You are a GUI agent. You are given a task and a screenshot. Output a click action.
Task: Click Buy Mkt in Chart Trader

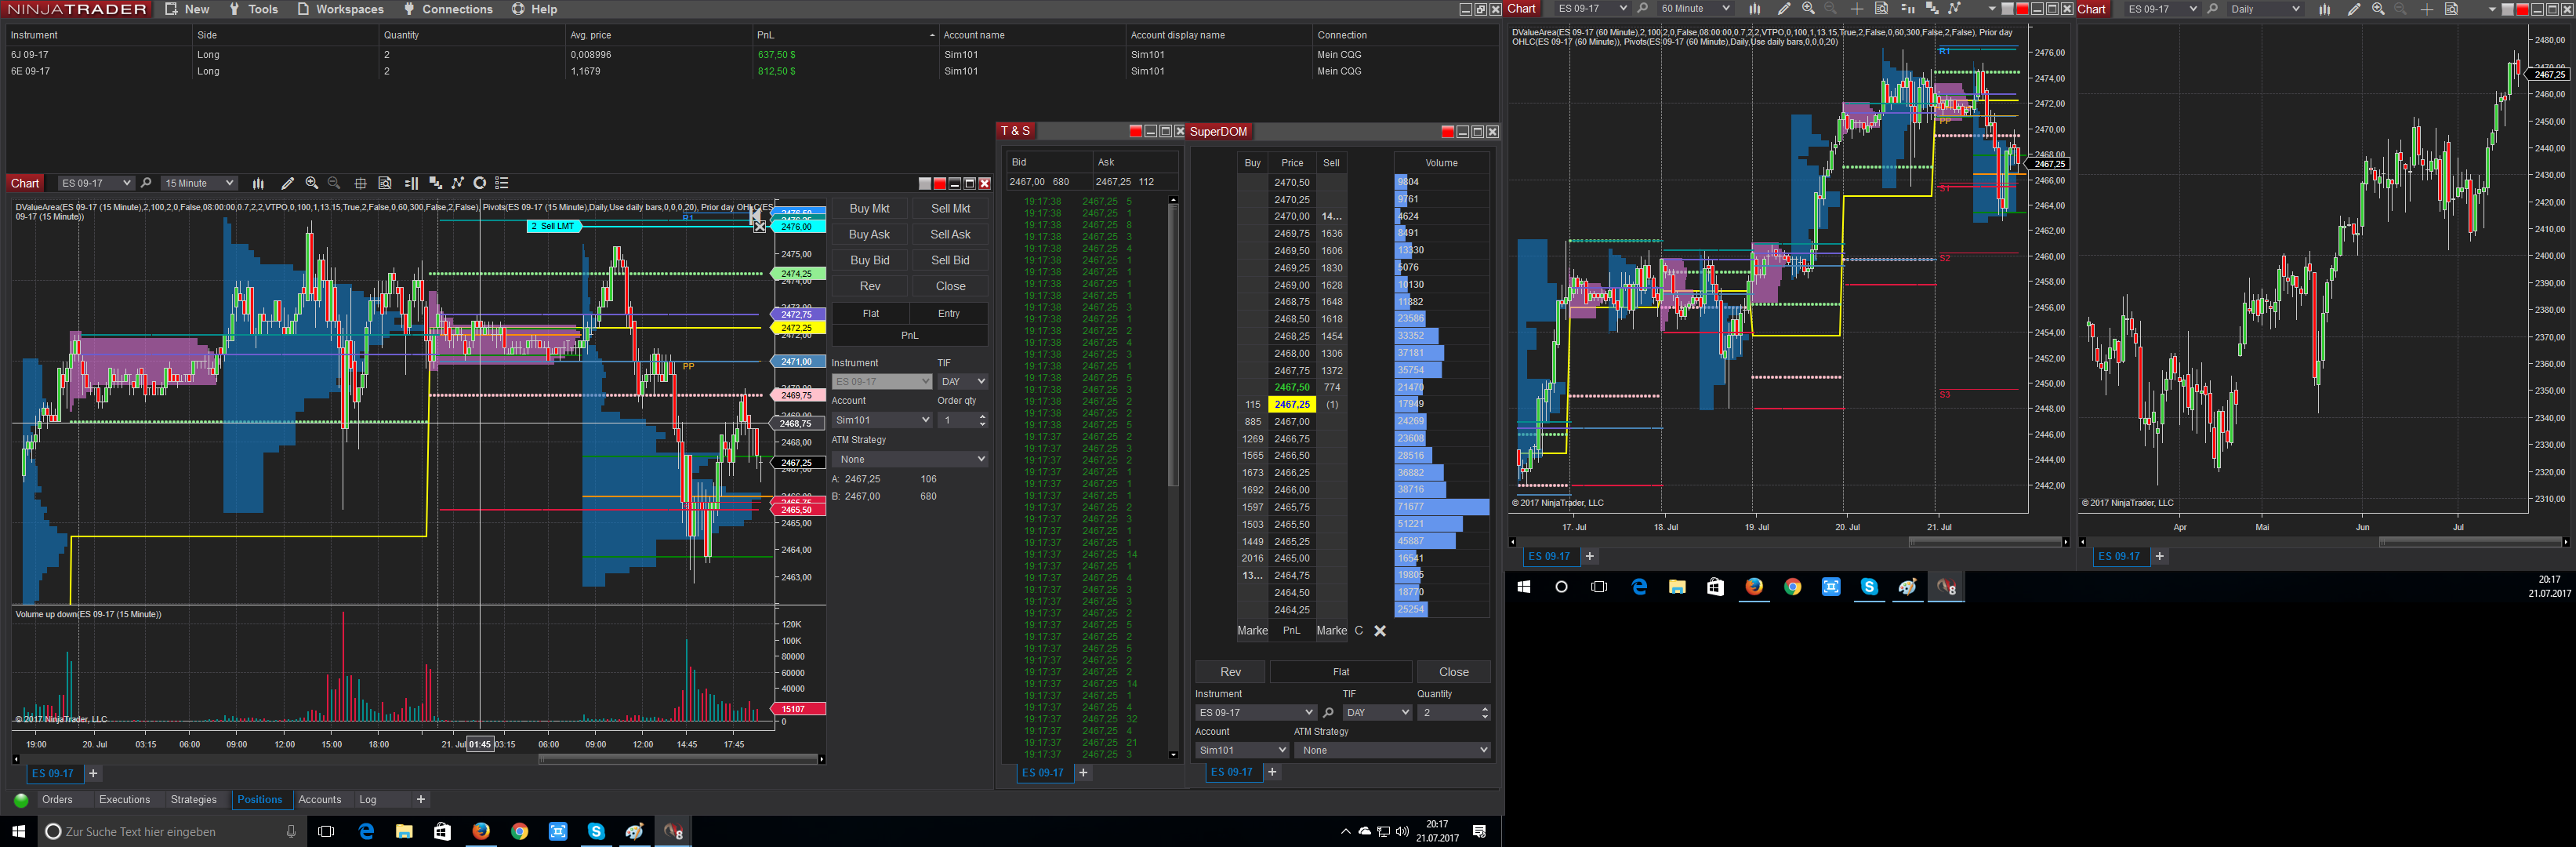tap(869, 209)
